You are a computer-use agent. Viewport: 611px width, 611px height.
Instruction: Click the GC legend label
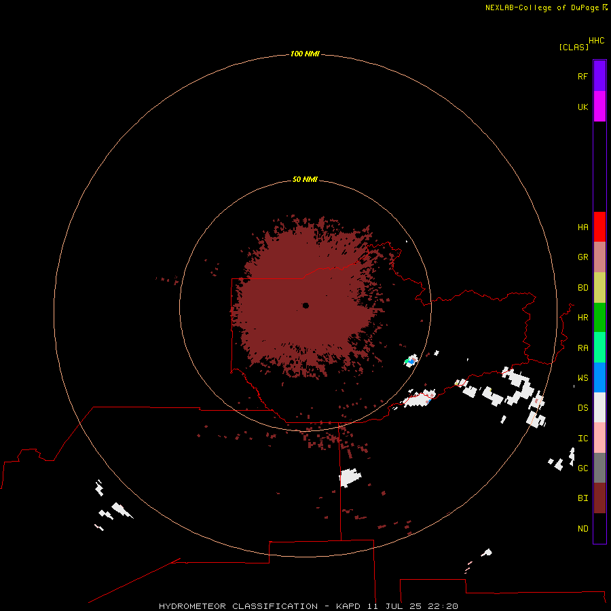tap(582, 468)
